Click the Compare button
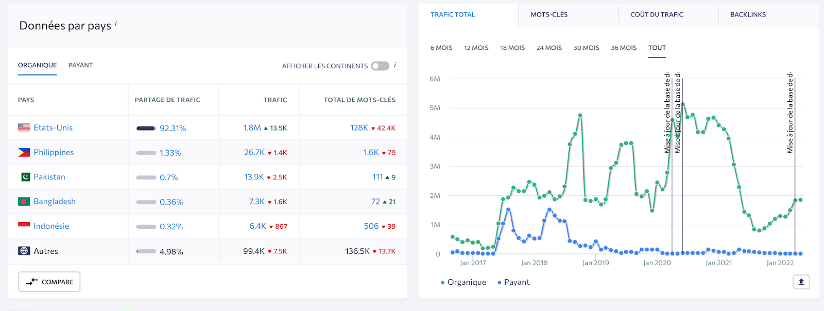This screenshot has height=311, width=824. (x=49, y=282)
